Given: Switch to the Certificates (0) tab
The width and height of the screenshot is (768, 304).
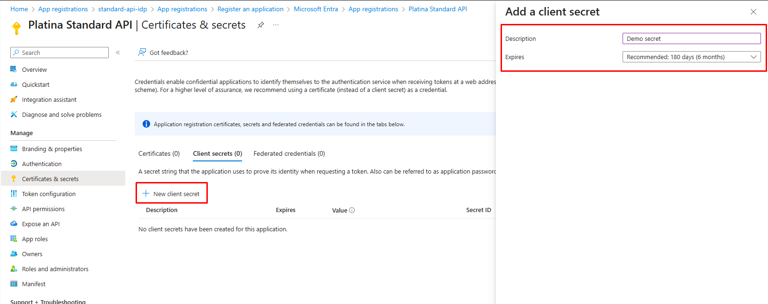Looking at the screenshot, I should pos(159,153).
